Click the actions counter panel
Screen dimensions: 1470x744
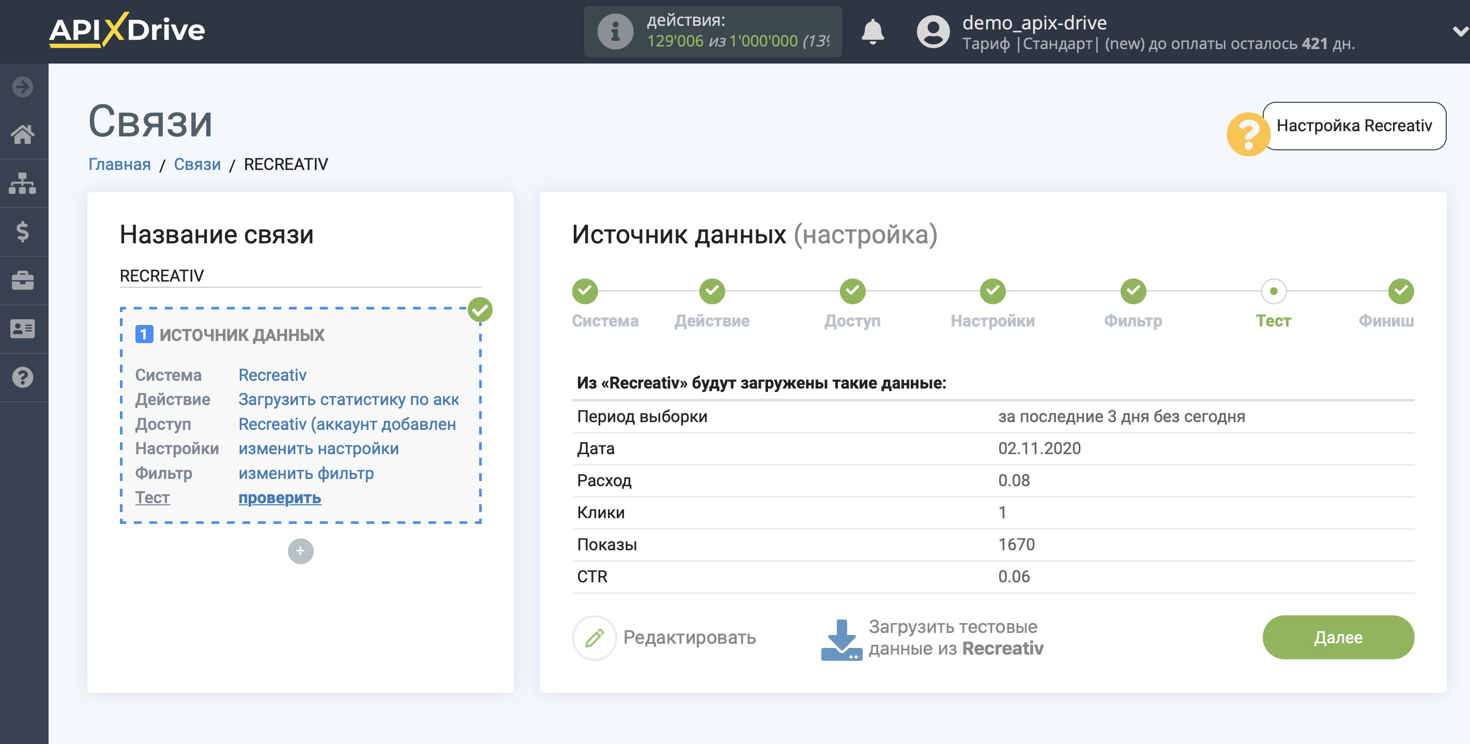[x=713, y=32]
